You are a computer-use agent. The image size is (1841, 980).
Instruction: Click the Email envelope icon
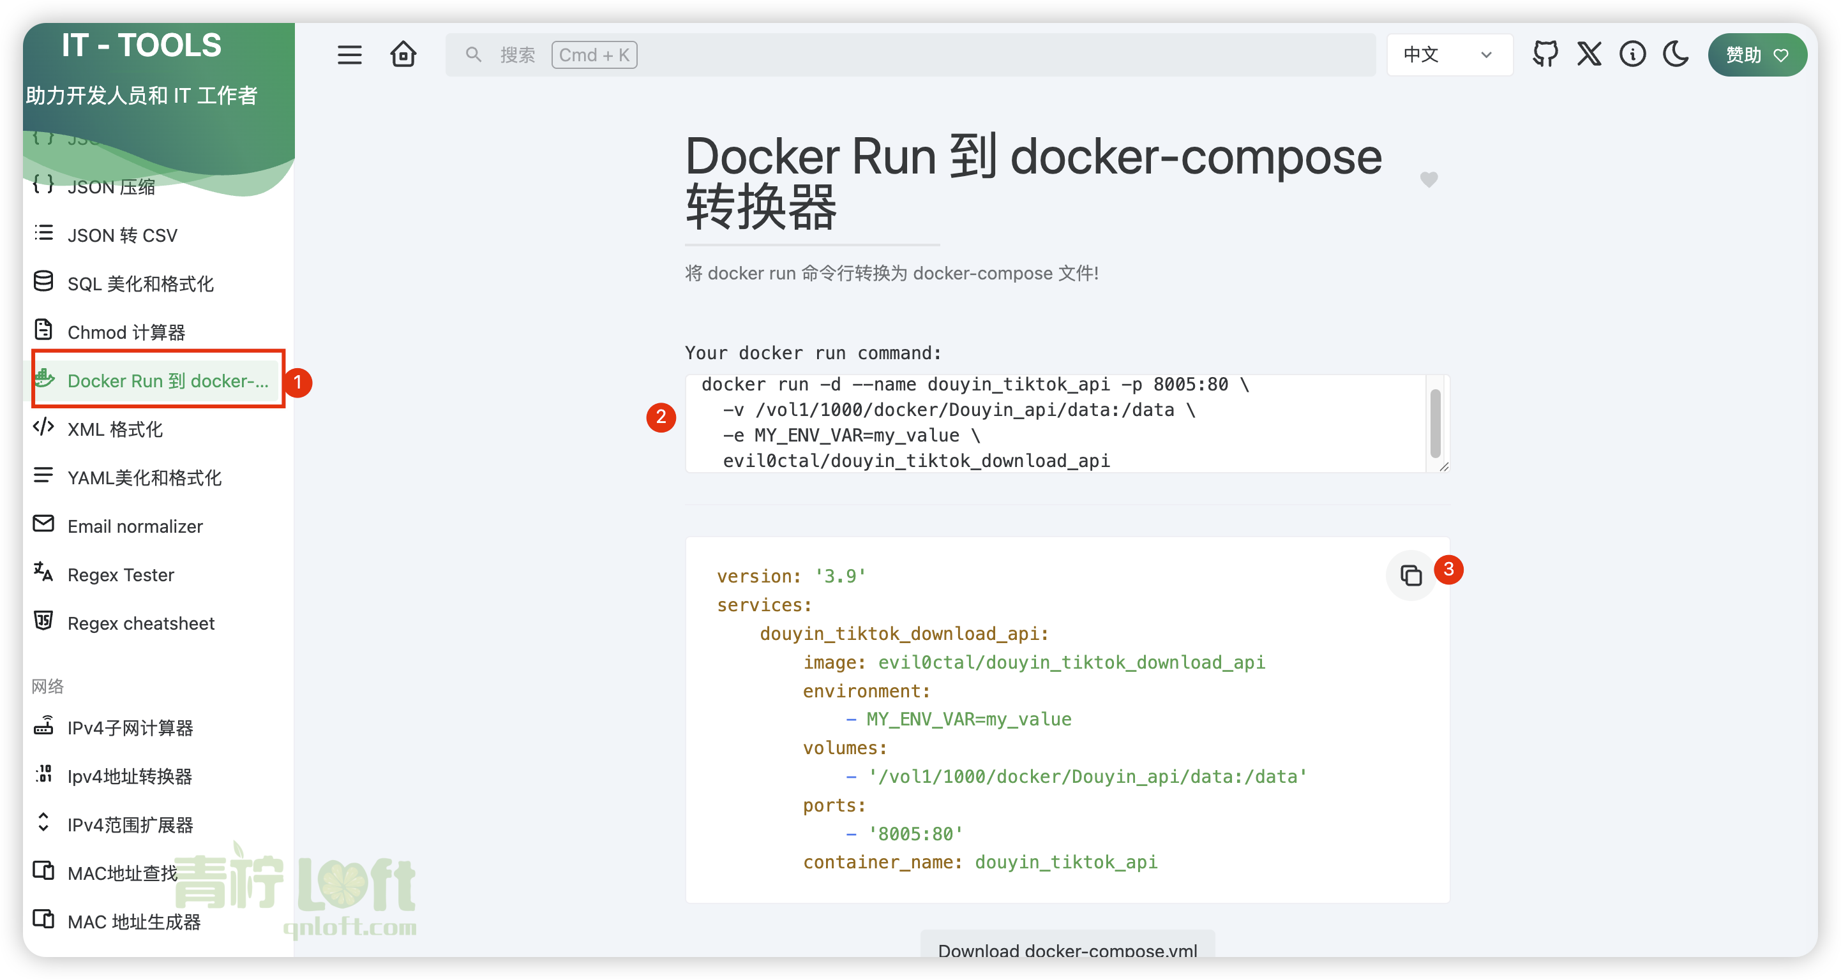[x=43, y=524]
